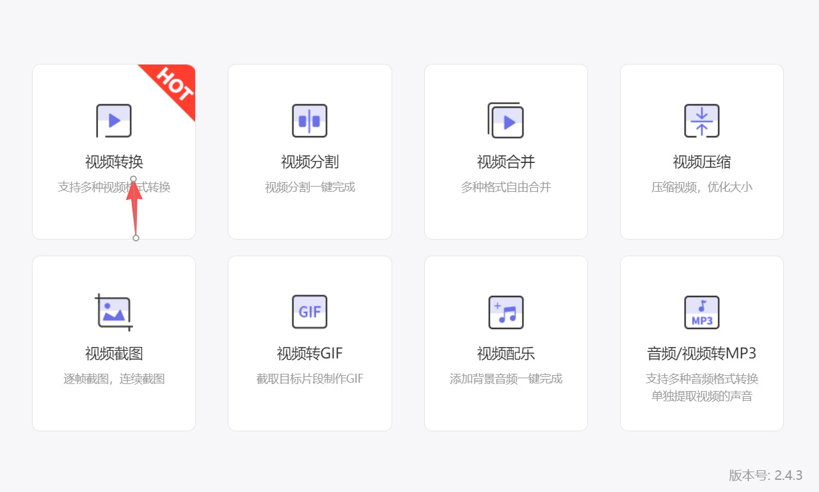Click the 视频分割 title text

(310, 162)
